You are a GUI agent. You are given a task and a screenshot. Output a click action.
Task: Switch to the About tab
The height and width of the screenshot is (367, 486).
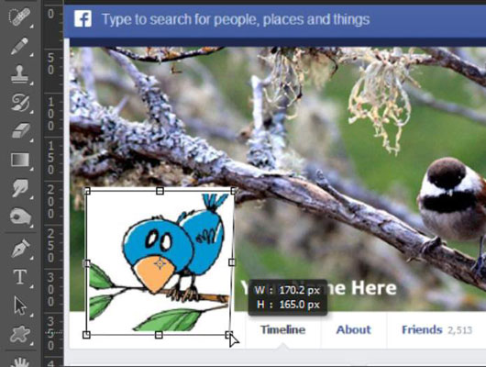pos(354,329)
